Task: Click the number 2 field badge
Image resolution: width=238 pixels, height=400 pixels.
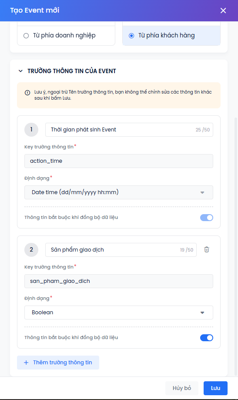Action: coord(31,250)
